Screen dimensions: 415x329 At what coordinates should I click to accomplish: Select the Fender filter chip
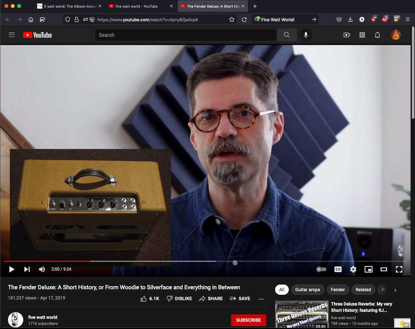click(x=338, y=290)
